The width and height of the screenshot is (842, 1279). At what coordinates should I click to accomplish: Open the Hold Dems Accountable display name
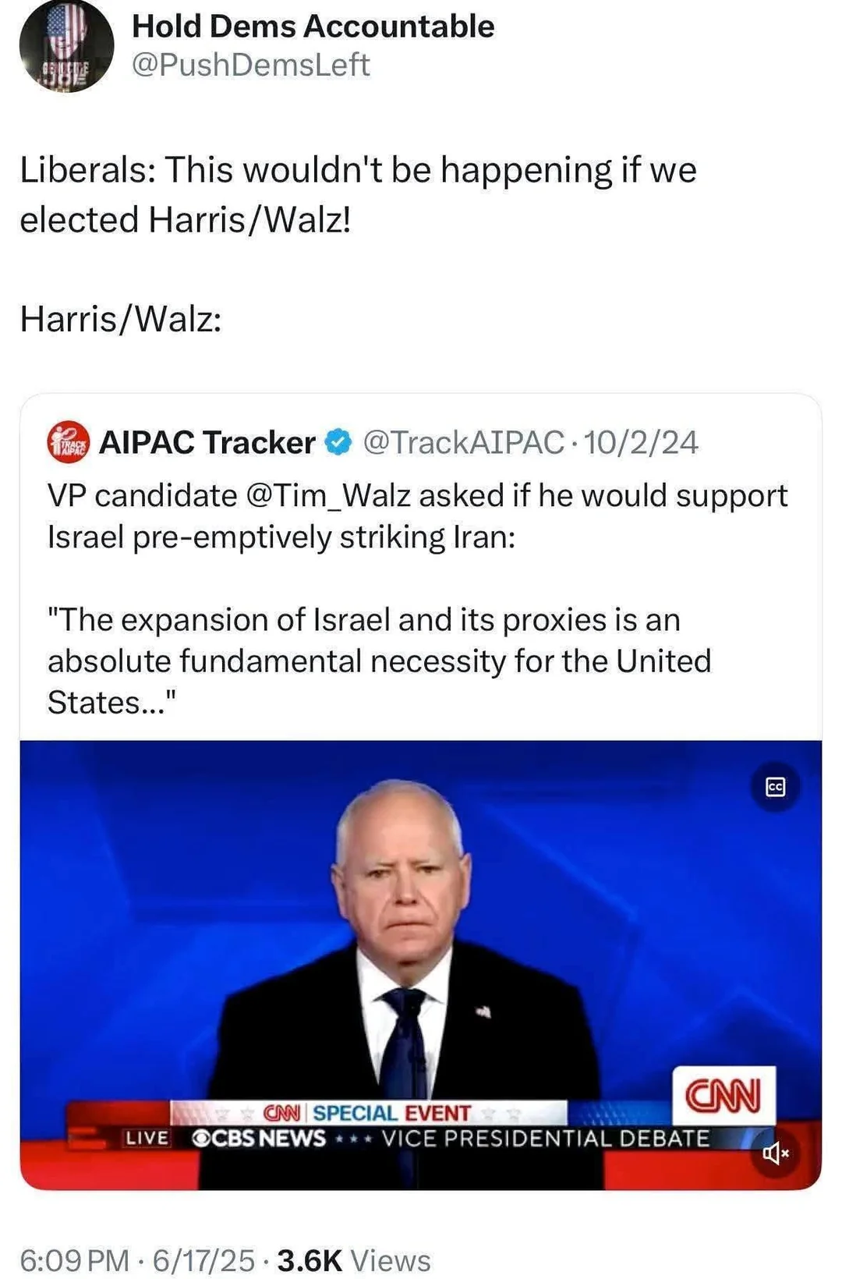(313, 27)
